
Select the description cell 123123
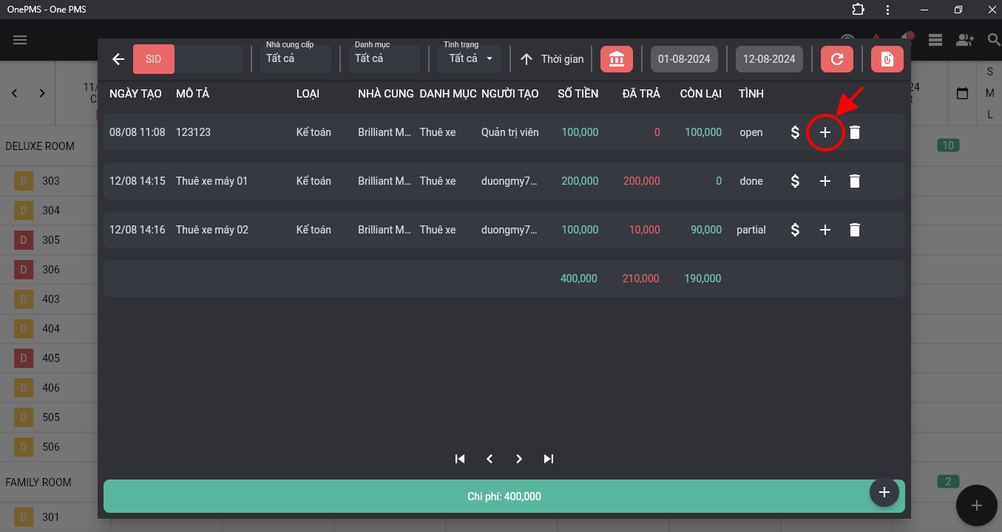point(193,132)
